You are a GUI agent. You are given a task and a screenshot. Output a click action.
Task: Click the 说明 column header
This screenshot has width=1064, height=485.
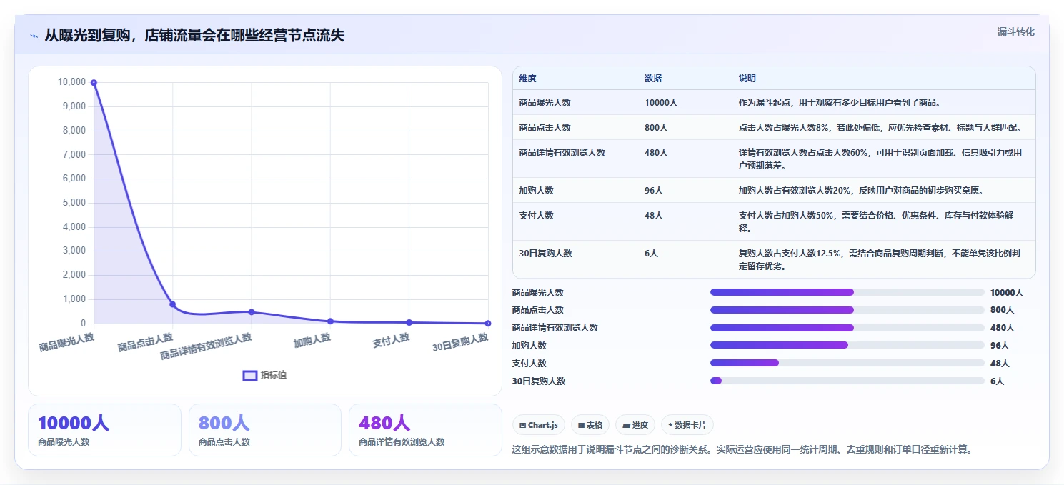tap(747, 78)
